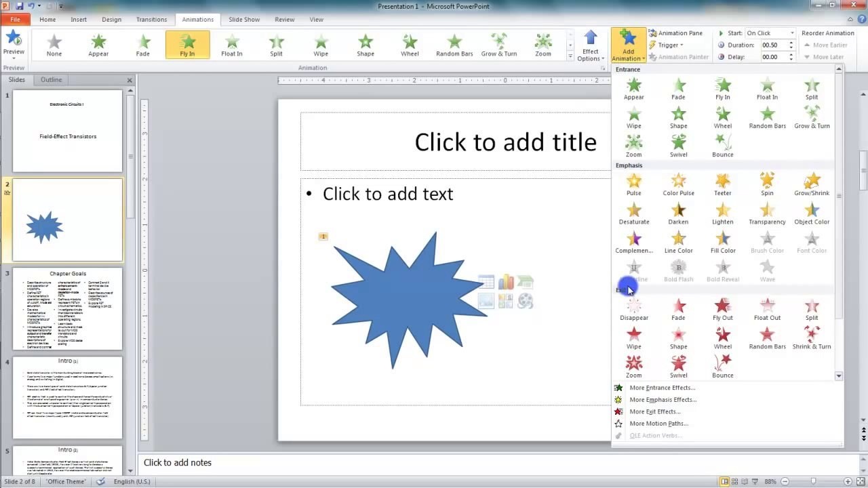Apply the Fill Color emphasis effect
The height and width of the screenshot is (488, 868).
(723, 242)
